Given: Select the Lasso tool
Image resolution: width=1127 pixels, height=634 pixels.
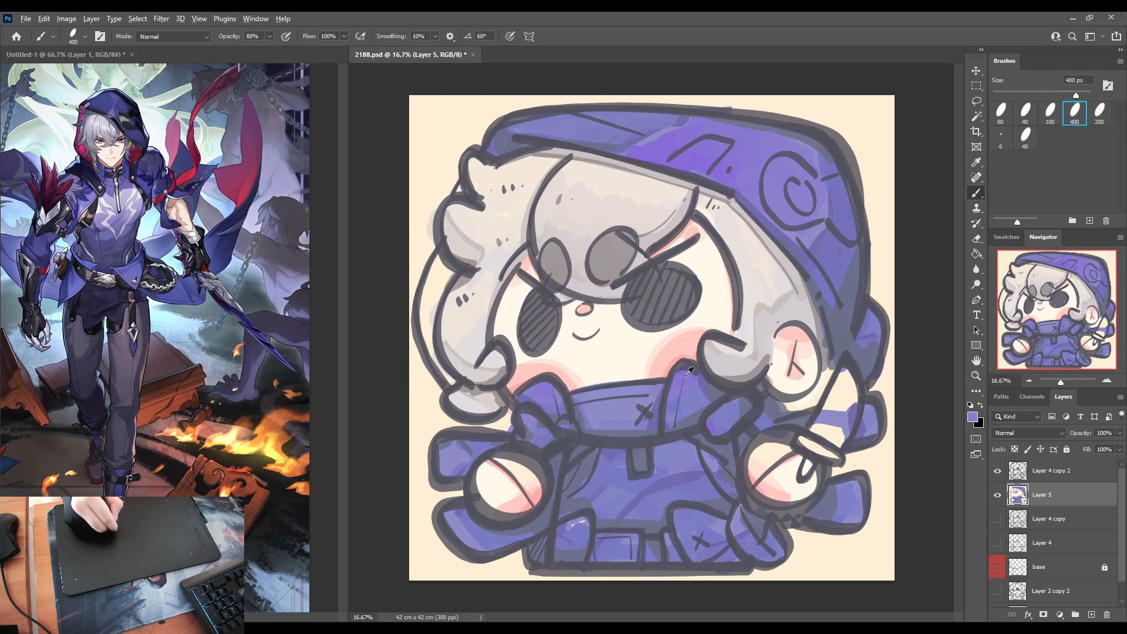Looking at the screenshot, I should coord(976,101).
